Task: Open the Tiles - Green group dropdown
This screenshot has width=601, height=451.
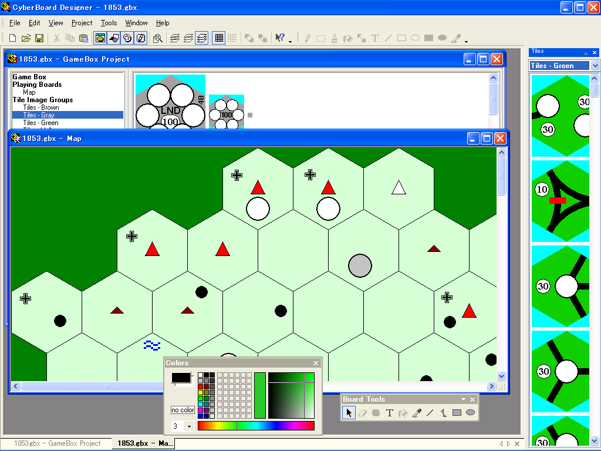Action: [595, 66]
